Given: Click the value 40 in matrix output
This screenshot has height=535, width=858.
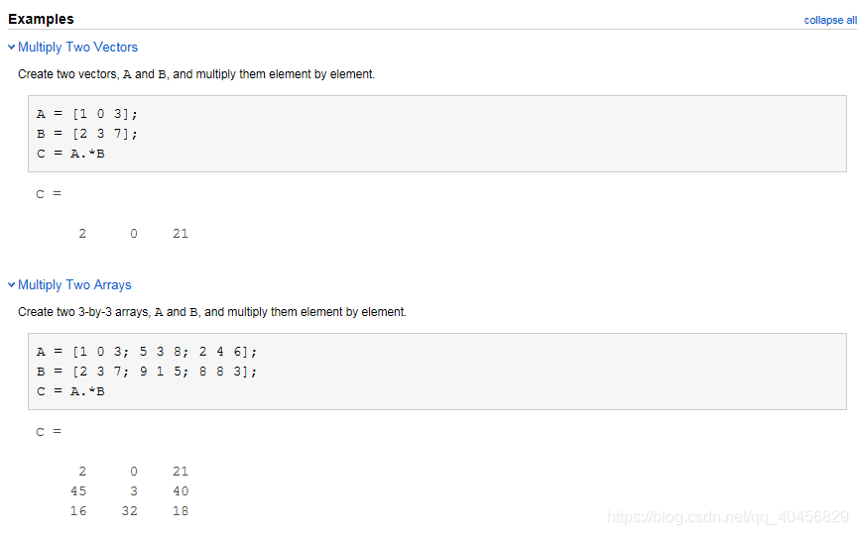Looking at the screenshot, I should click(181, 491).
